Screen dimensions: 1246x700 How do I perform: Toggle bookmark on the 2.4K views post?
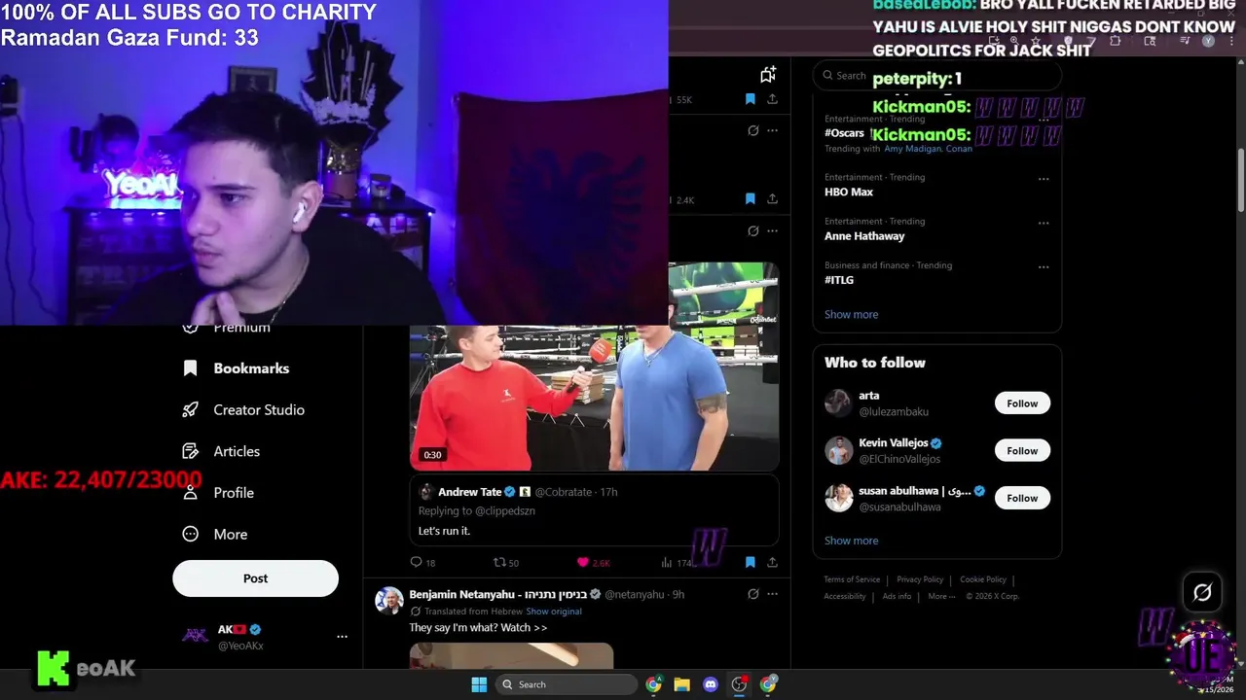(750, 199)
